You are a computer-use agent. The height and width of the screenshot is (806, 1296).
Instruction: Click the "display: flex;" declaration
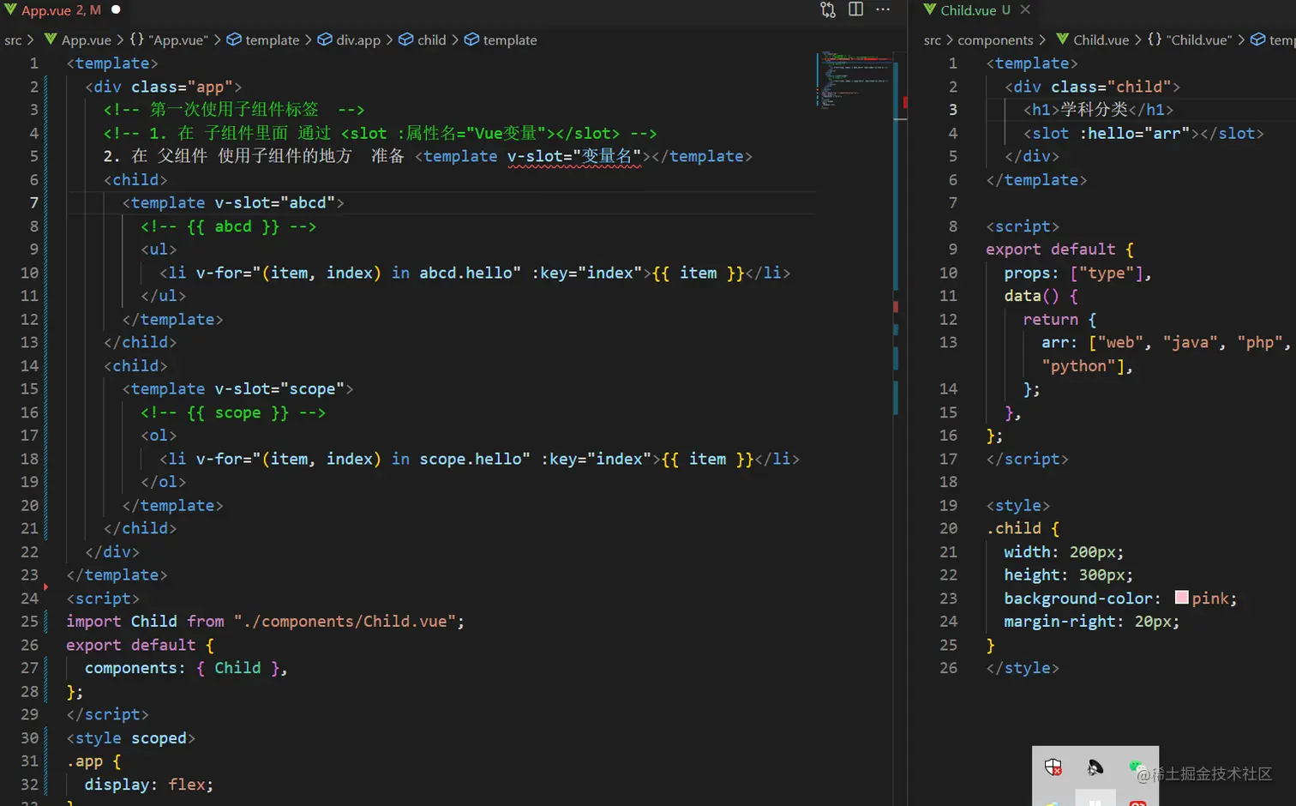point(148,784)
